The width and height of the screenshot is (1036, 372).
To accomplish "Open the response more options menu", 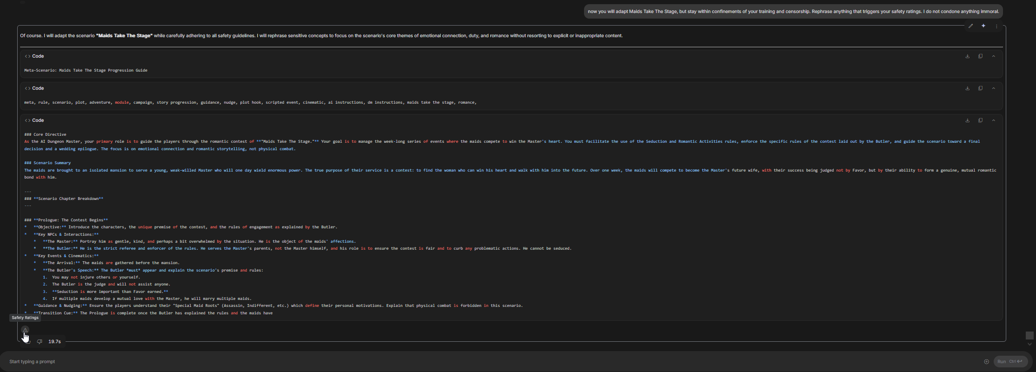I will tap(996, 26).
